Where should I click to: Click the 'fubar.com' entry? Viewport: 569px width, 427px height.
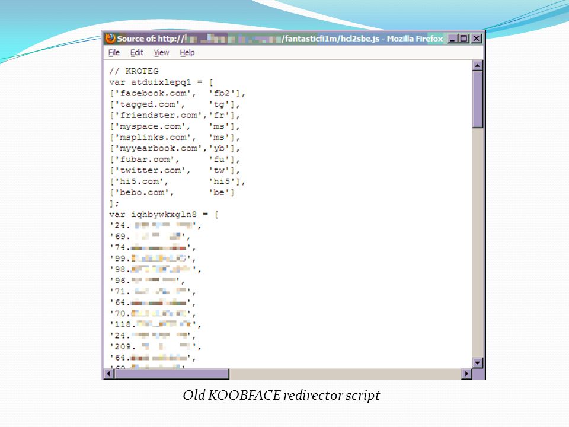174,160
